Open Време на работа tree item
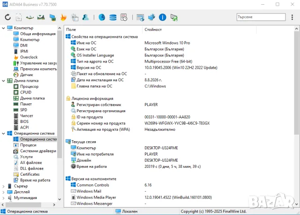 coord(35,180)
